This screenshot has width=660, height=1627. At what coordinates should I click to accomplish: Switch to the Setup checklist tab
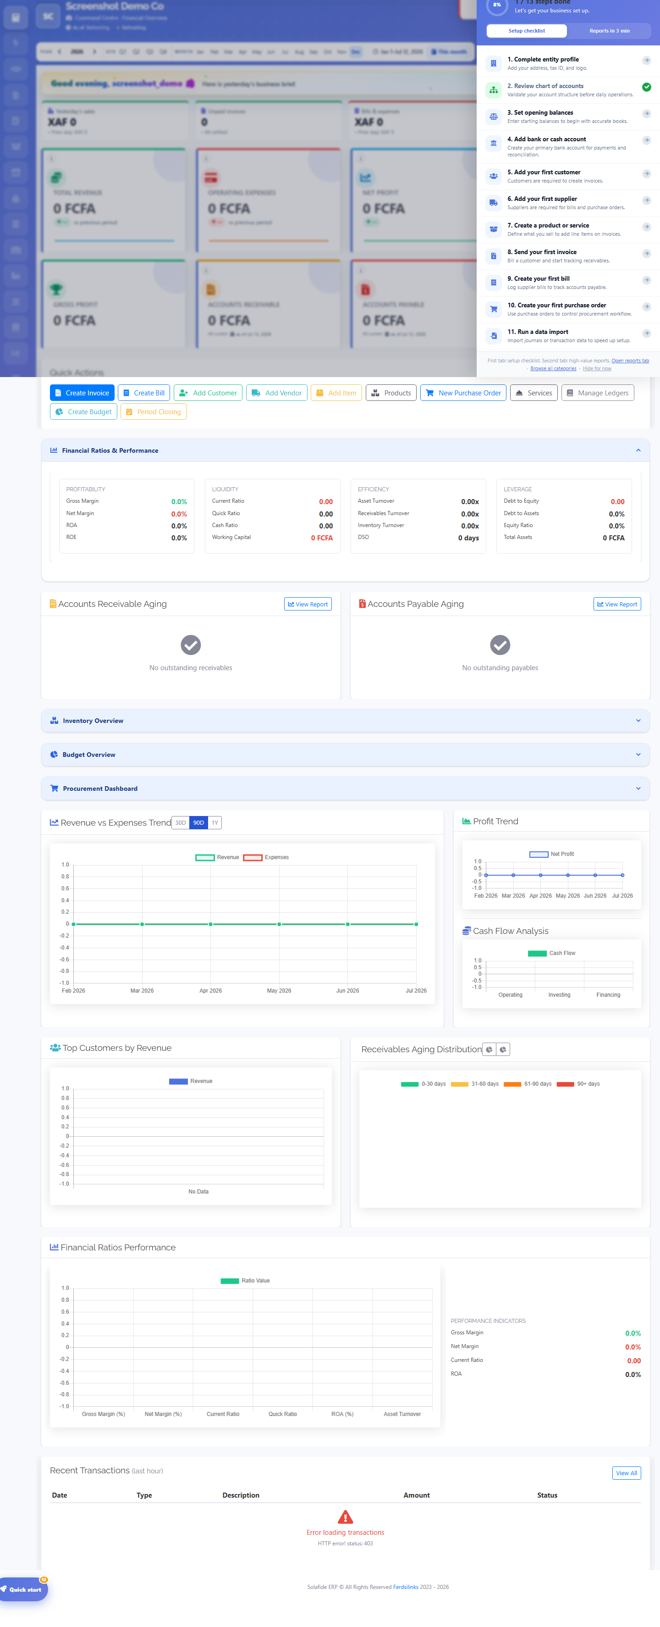pos(527,31)
